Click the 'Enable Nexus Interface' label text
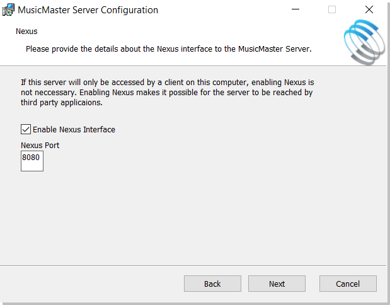 pos(74,130)
